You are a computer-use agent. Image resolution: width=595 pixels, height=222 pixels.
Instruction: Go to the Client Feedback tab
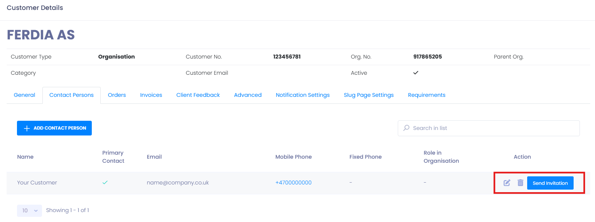point(198,95)
